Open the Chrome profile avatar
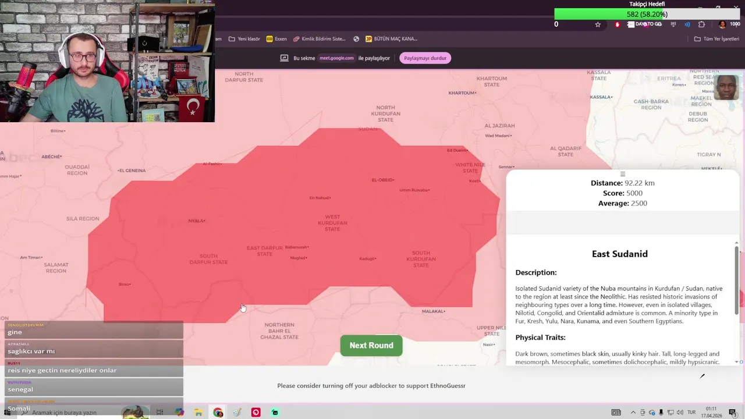745x419 pixels. (x=722, y=24)
